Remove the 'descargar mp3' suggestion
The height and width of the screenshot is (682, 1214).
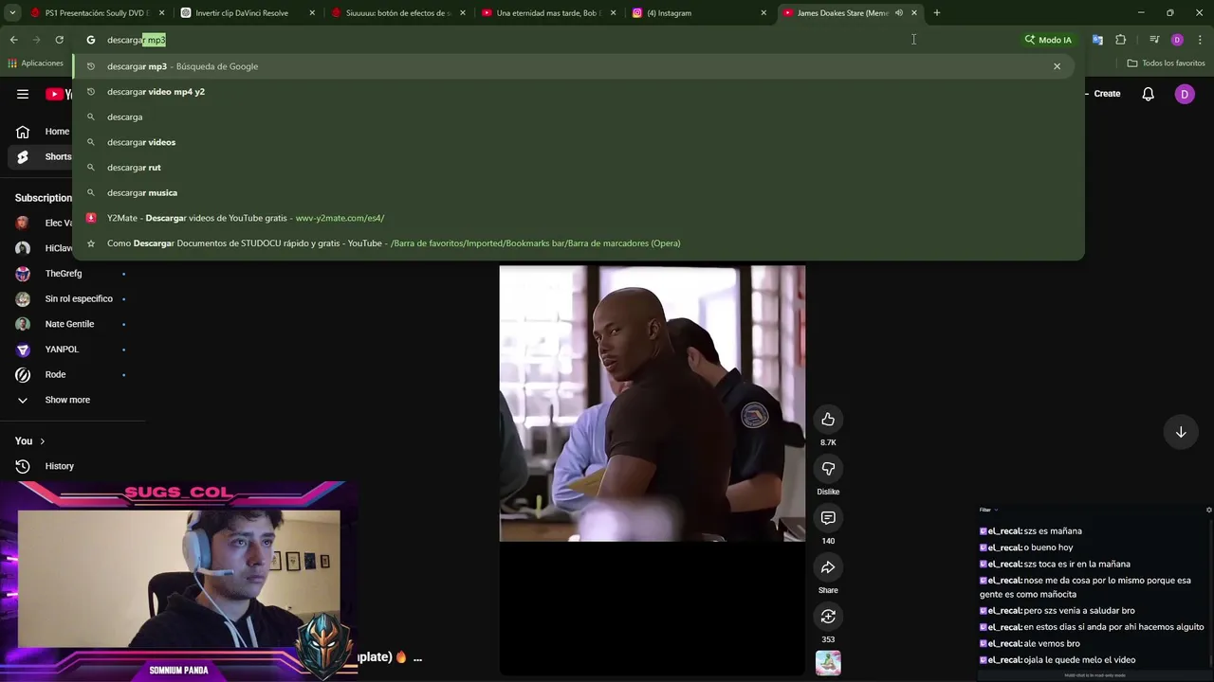(1057, 66)
